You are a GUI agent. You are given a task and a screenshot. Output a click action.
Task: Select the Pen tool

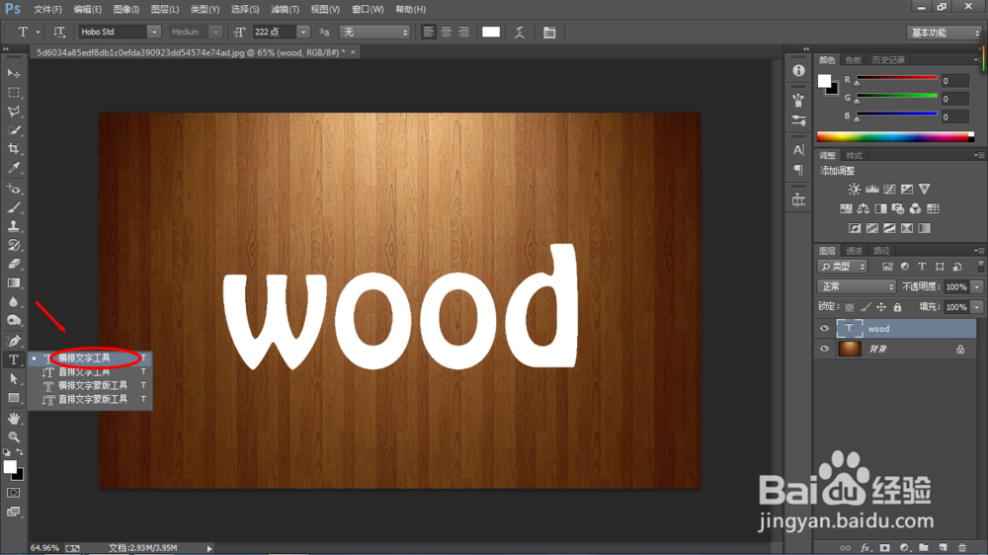point(13,341)
